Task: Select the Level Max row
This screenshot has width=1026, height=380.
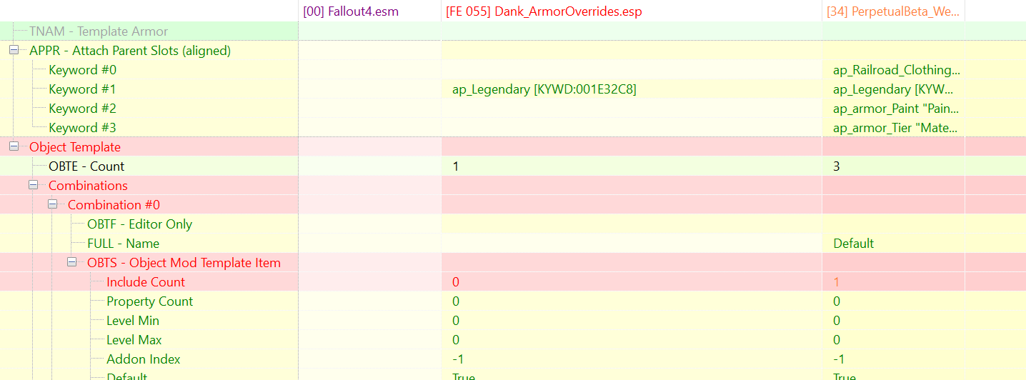Action: [x=513, y=340]
